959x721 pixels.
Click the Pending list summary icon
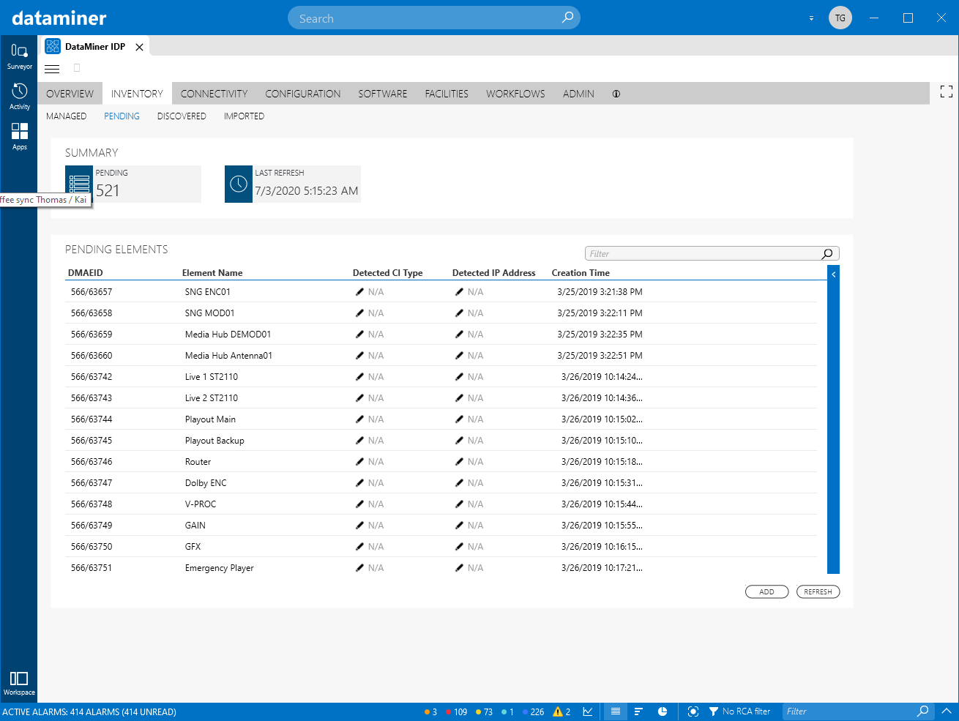(x=79, y=184)
